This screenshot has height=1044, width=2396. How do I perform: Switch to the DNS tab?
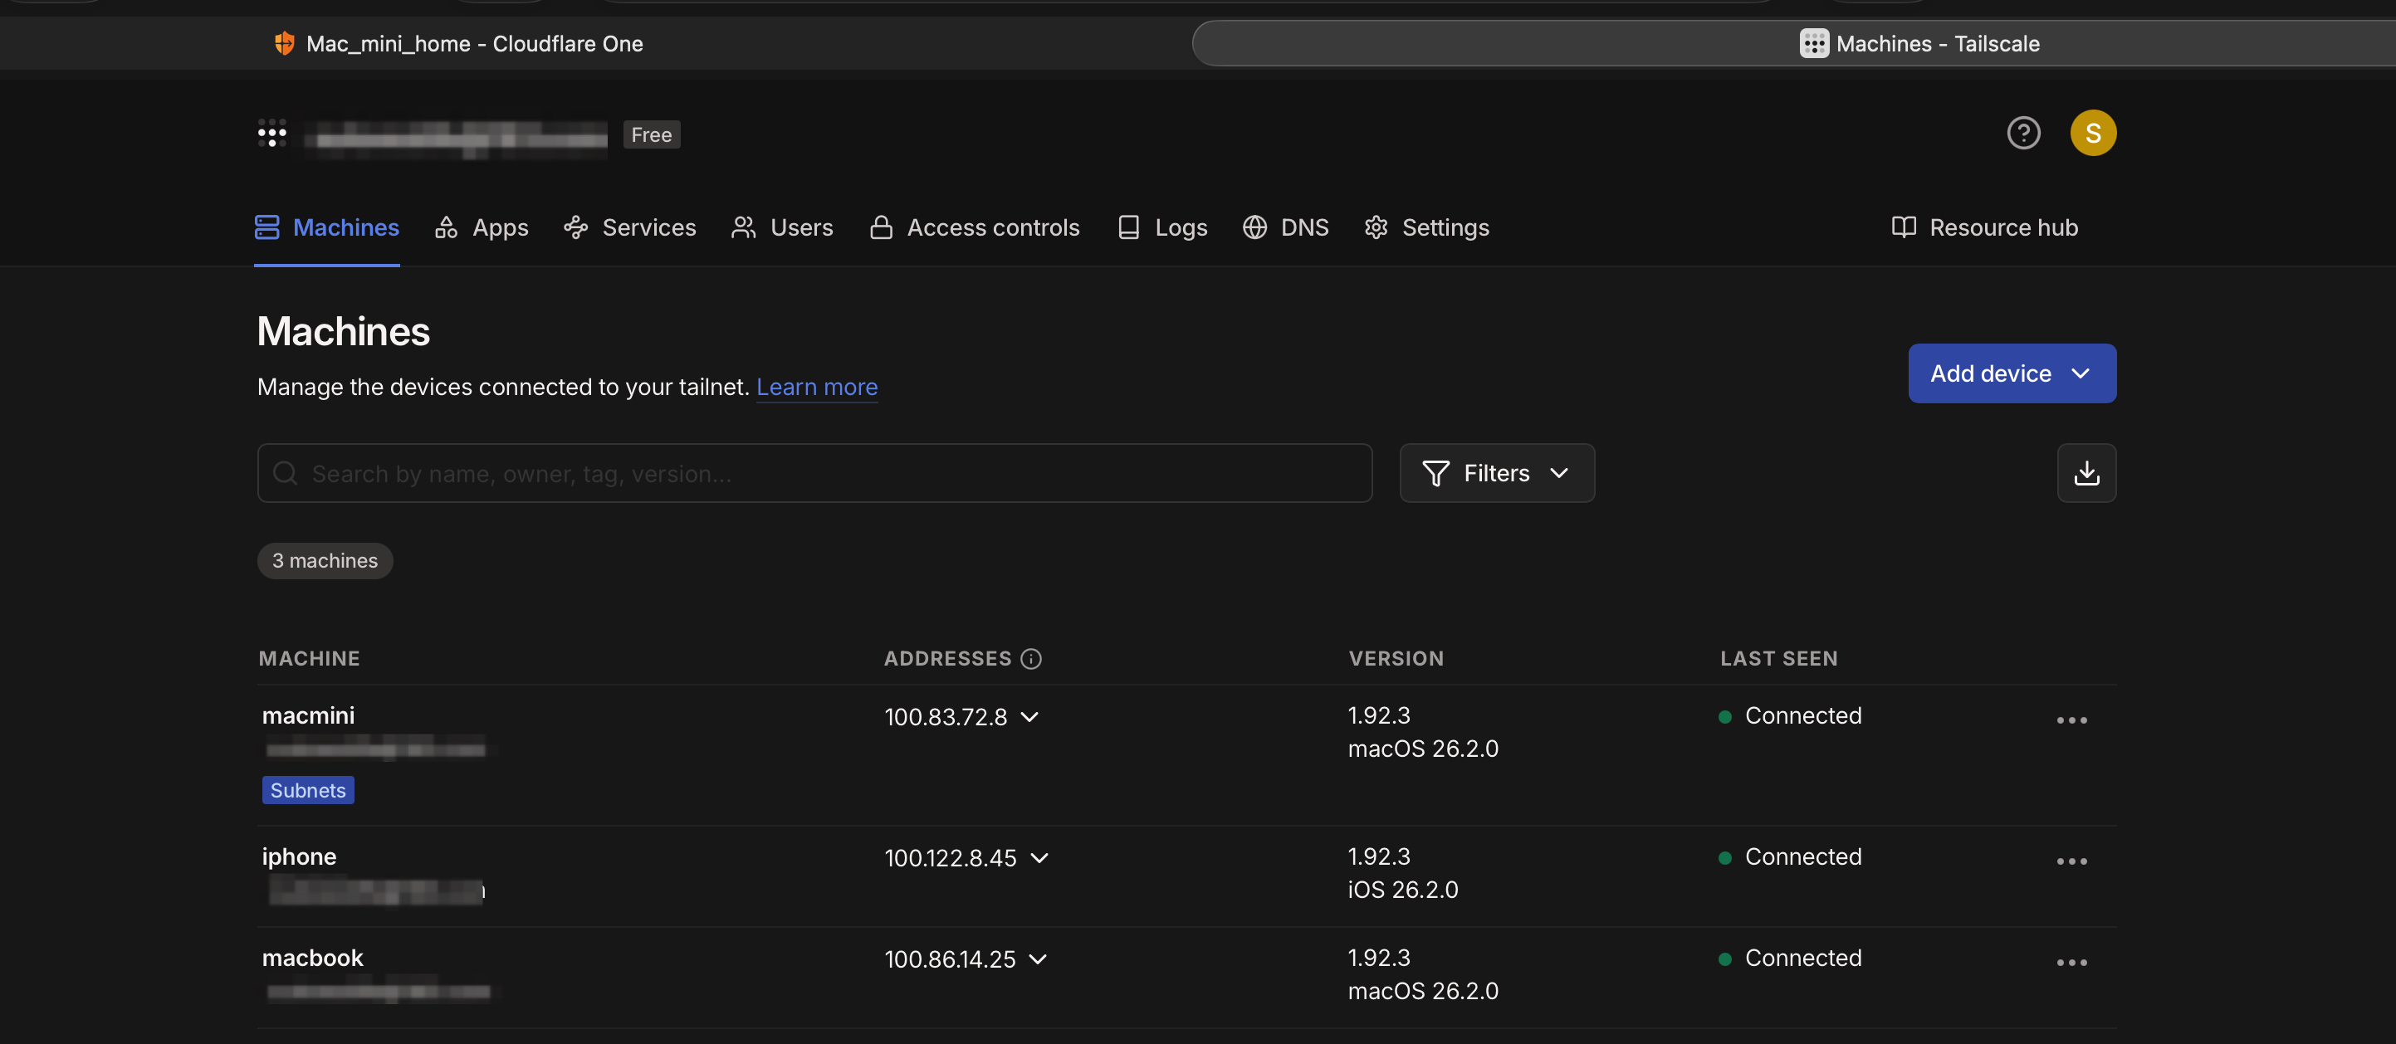pos(1285,227)
